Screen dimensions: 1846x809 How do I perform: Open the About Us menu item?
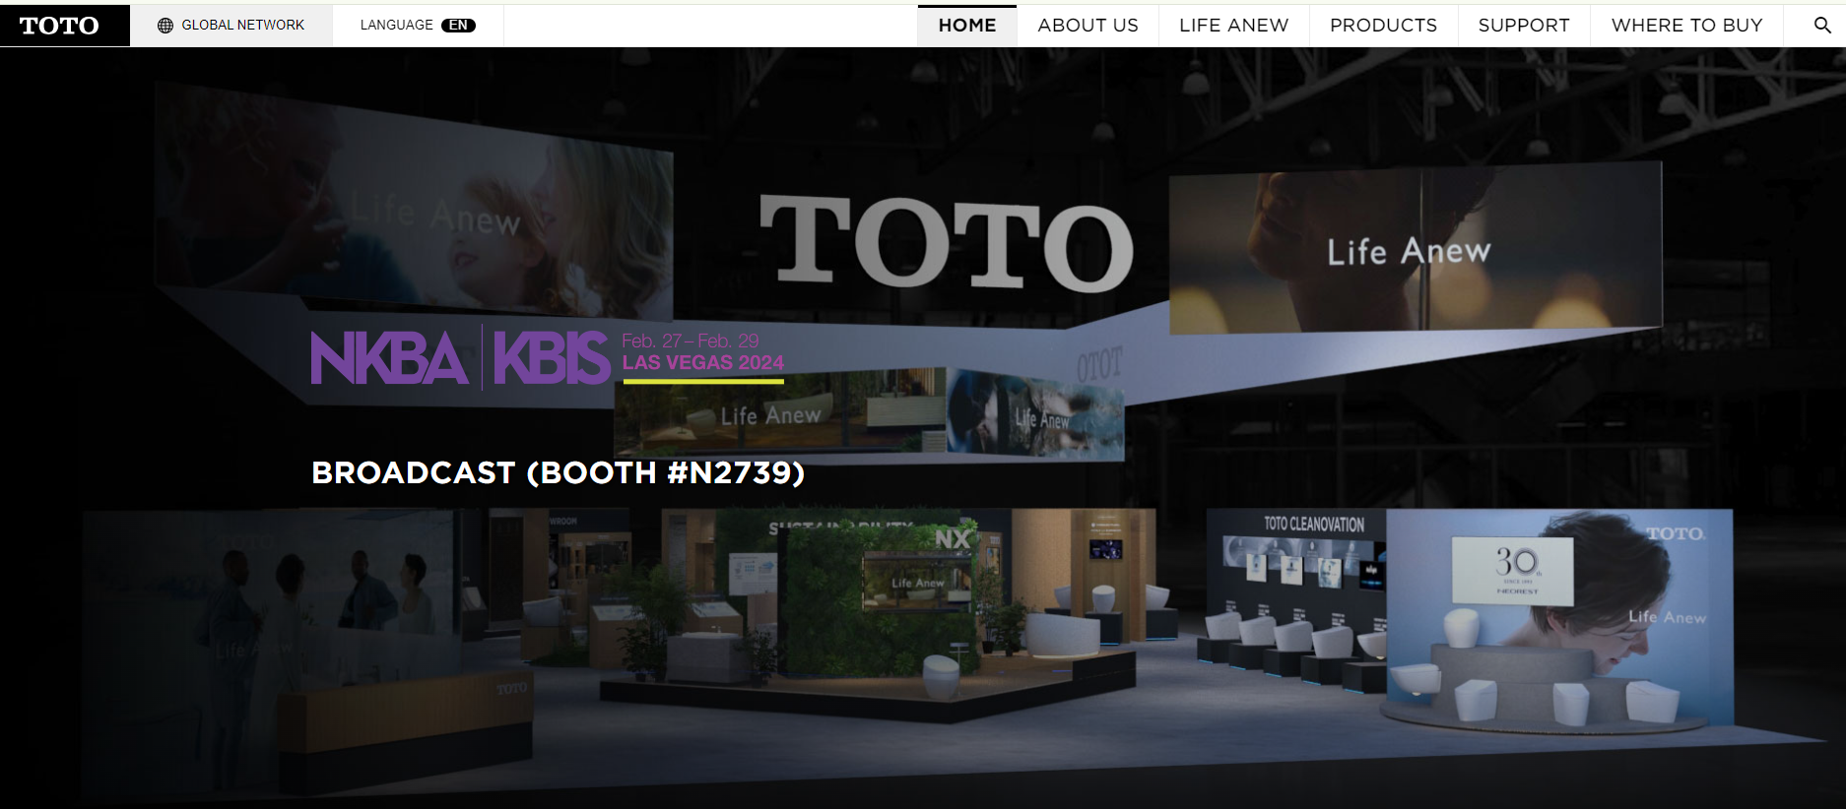point(1088,26)
